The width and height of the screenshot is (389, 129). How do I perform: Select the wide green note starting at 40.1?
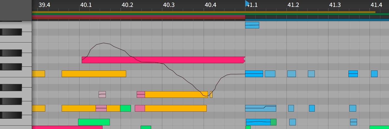click(94, 122)
